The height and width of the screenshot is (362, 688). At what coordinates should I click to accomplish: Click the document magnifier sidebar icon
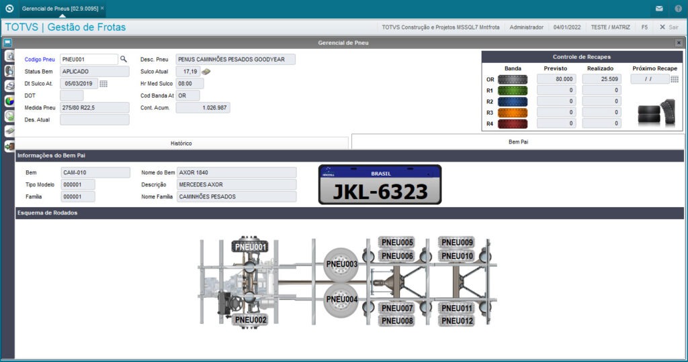click(9, 56)
